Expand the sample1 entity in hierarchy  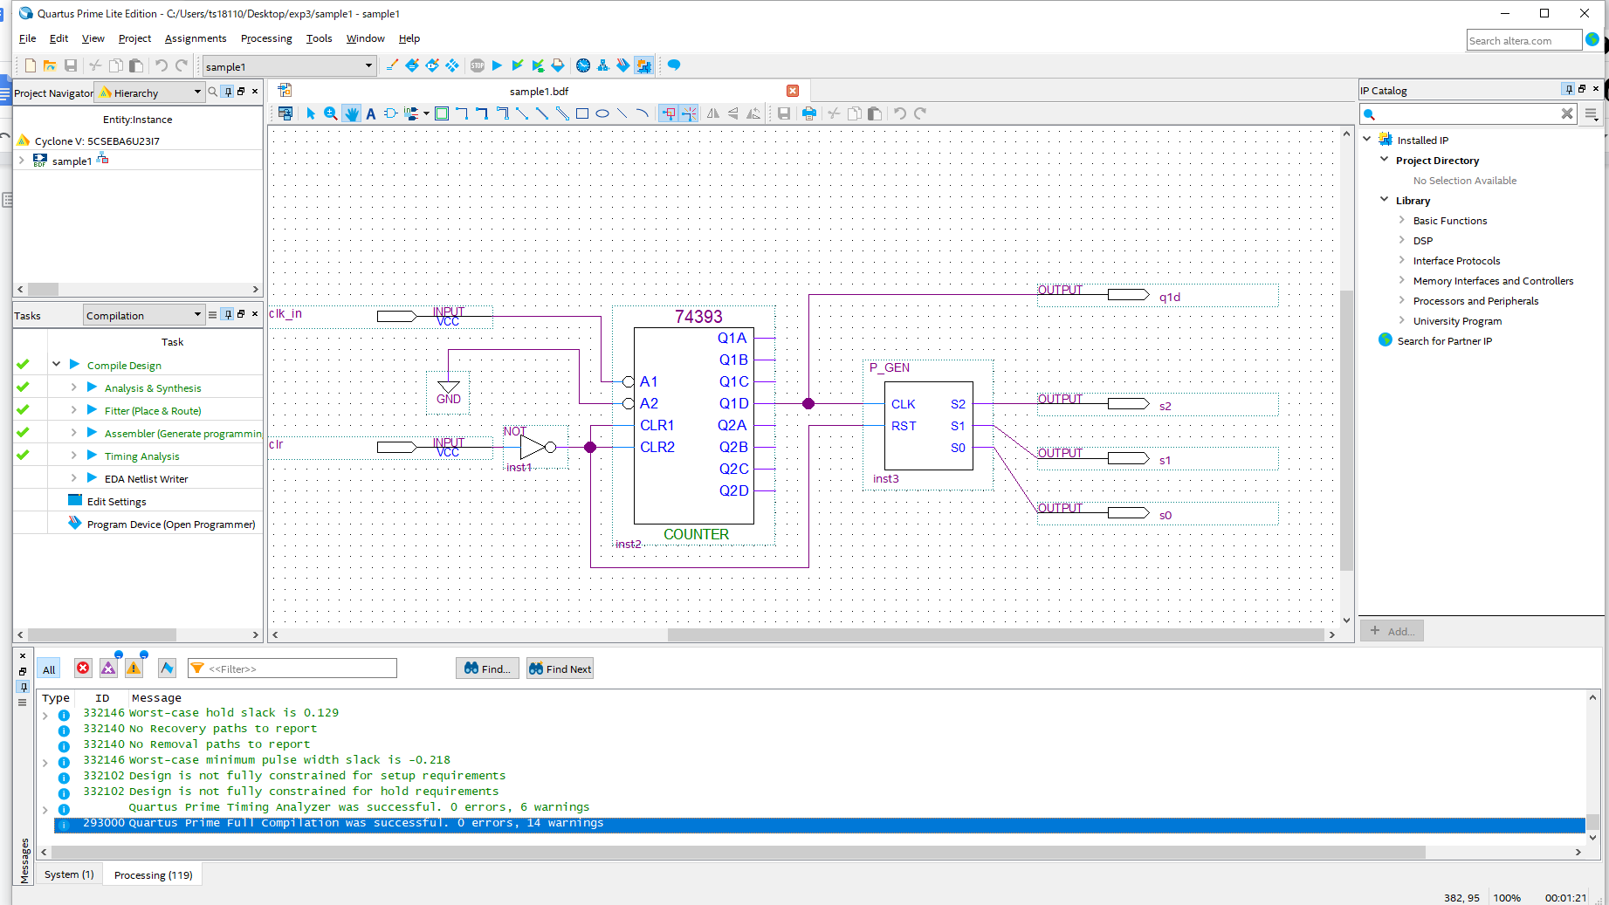pyautogui.click(x=22, y=161)
